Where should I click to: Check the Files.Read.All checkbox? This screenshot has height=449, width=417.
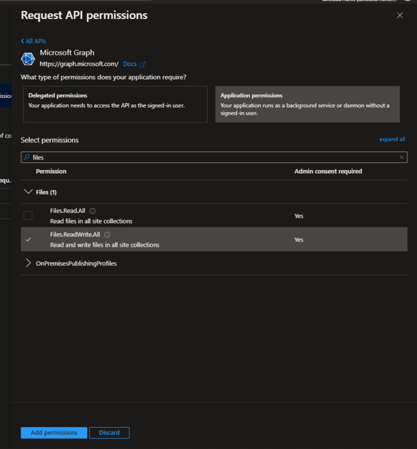coord(28,215)
